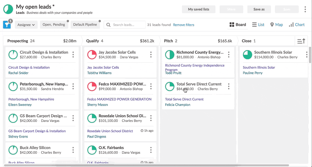Click the Save as button

click(259, 9)
